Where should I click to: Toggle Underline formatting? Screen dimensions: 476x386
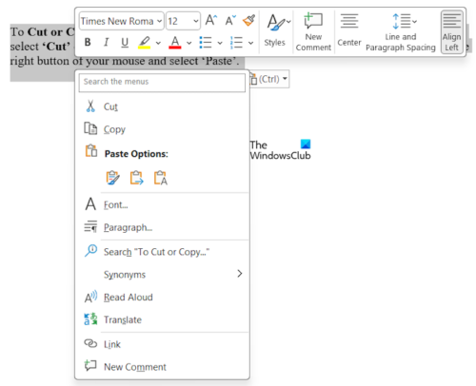pyautogui.click(x=125, y=42)
